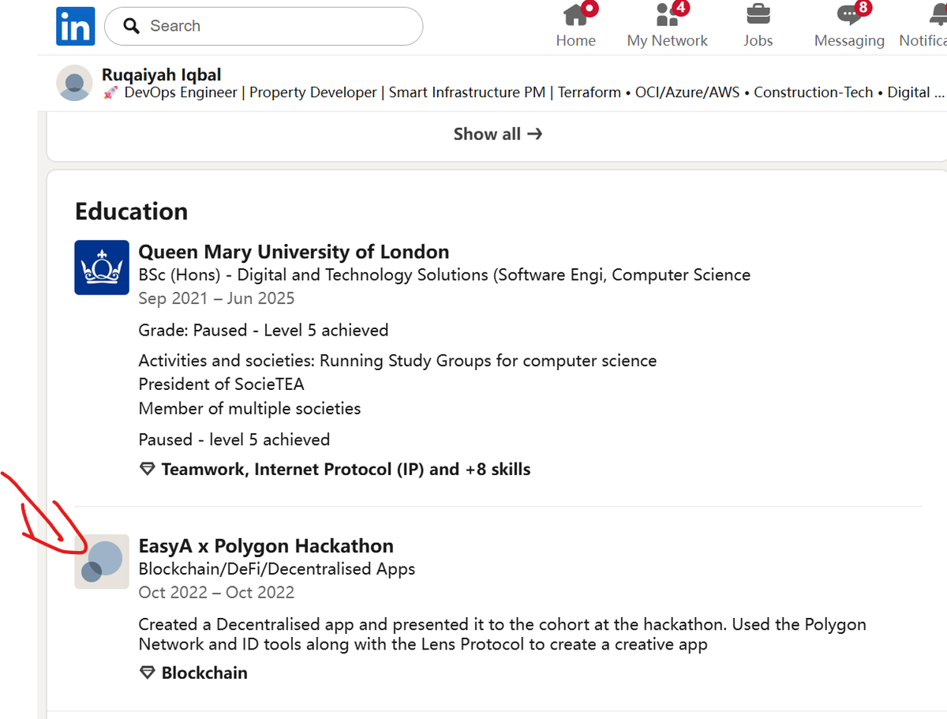This screenshot has height=719, width=947.
Task: Click the rocket emoji in the headline
Action: 110,92
